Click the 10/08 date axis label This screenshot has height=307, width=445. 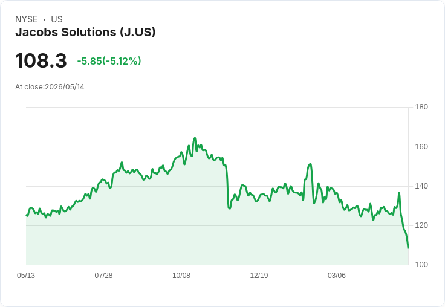point(181,275)
